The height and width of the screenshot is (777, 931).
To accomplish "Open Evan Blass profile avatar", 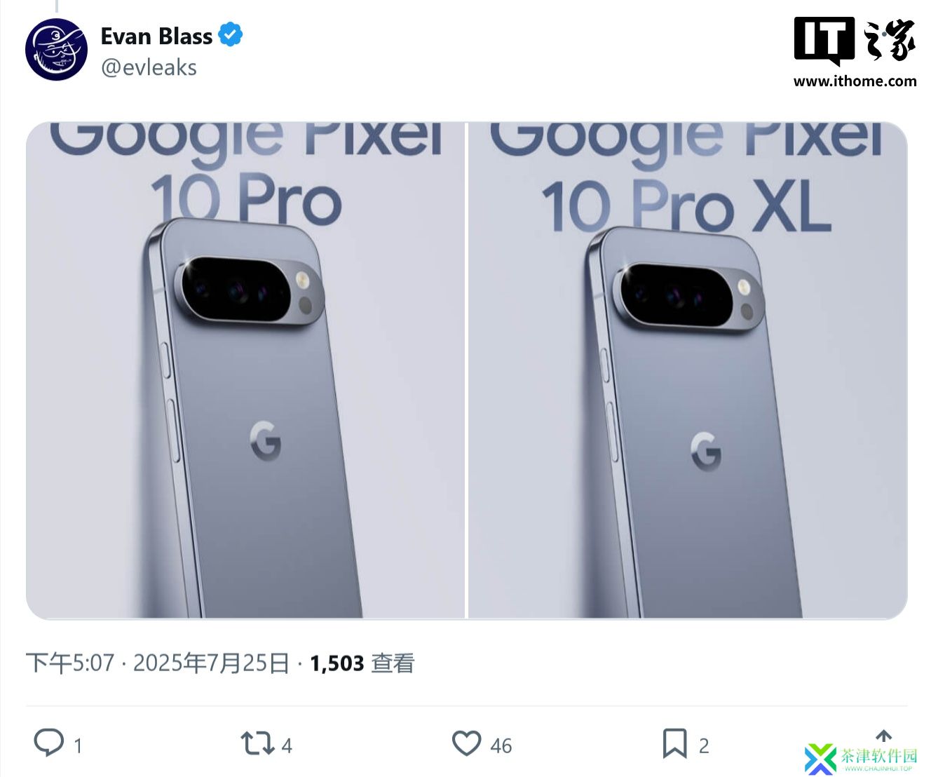I will pyautogui.click(x=57, y=50).
